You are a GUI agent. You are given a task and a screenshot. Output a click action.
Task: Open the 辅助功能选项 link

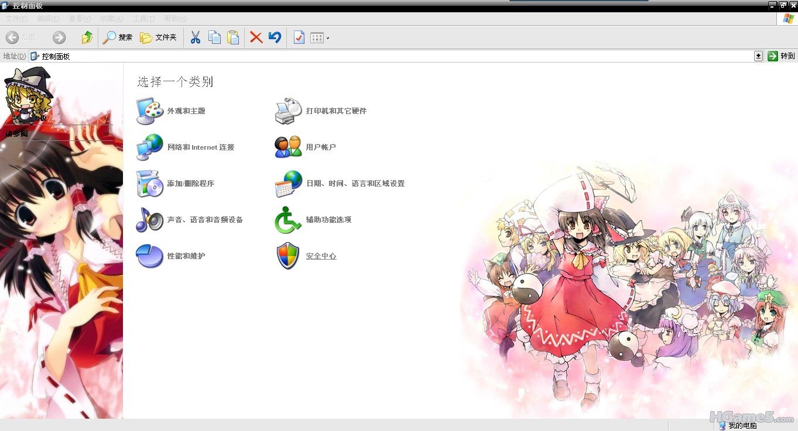[x=328, y=220]
